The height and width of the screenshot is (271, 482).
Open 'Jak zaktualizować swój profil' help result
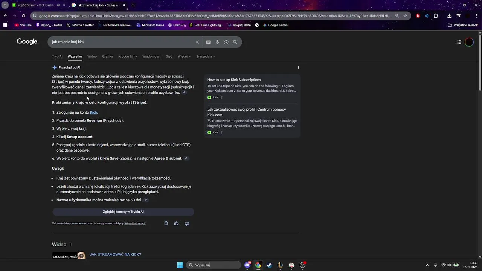[247, 112]
